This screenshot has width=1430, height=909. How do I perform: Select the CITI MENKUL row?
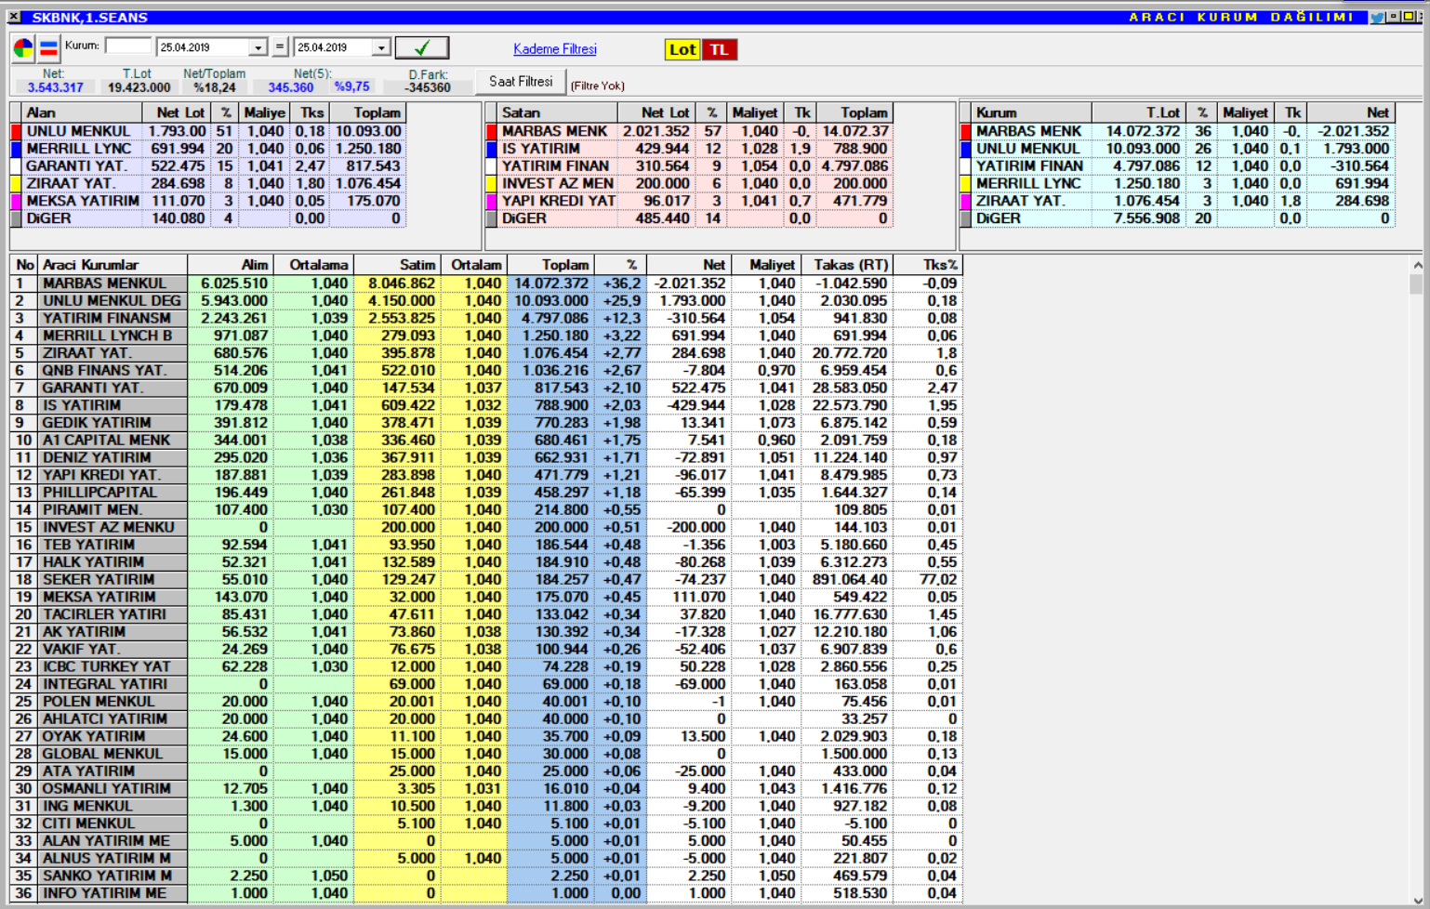(486, 823)
